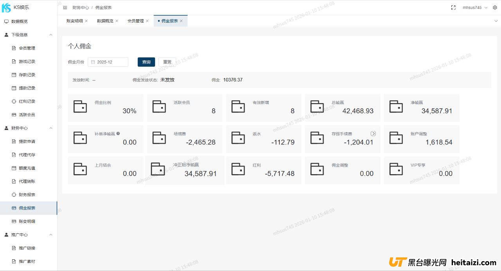The image size is (501, 271).
Task: Open 提款记录 in the sidebar
Action: coord(29,88)
